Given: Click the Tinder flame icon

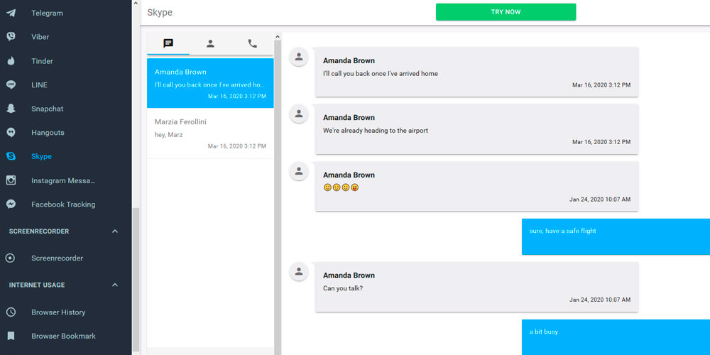Looking at the screenshot, I should pos(11,60).
